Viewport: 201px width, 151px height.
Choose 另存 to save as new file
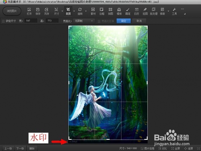pos(47,11)
